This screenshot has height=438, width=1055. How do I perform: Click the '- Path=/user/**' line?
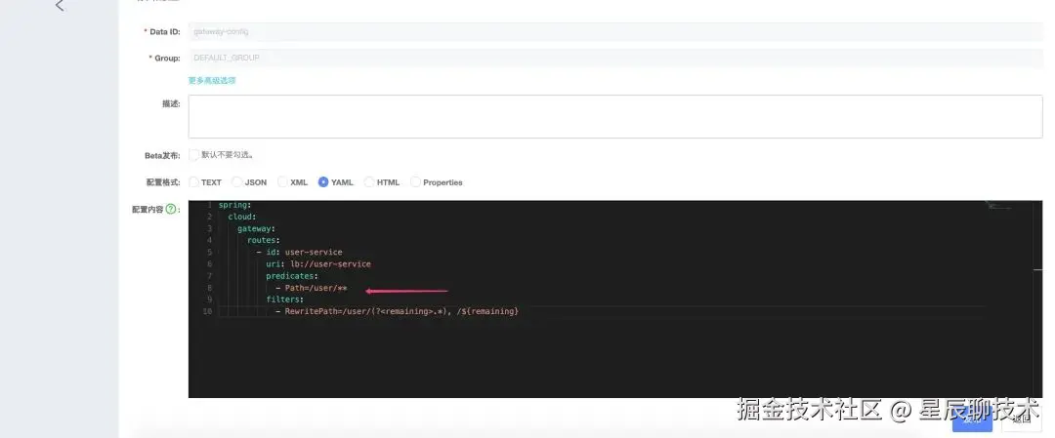311,288
